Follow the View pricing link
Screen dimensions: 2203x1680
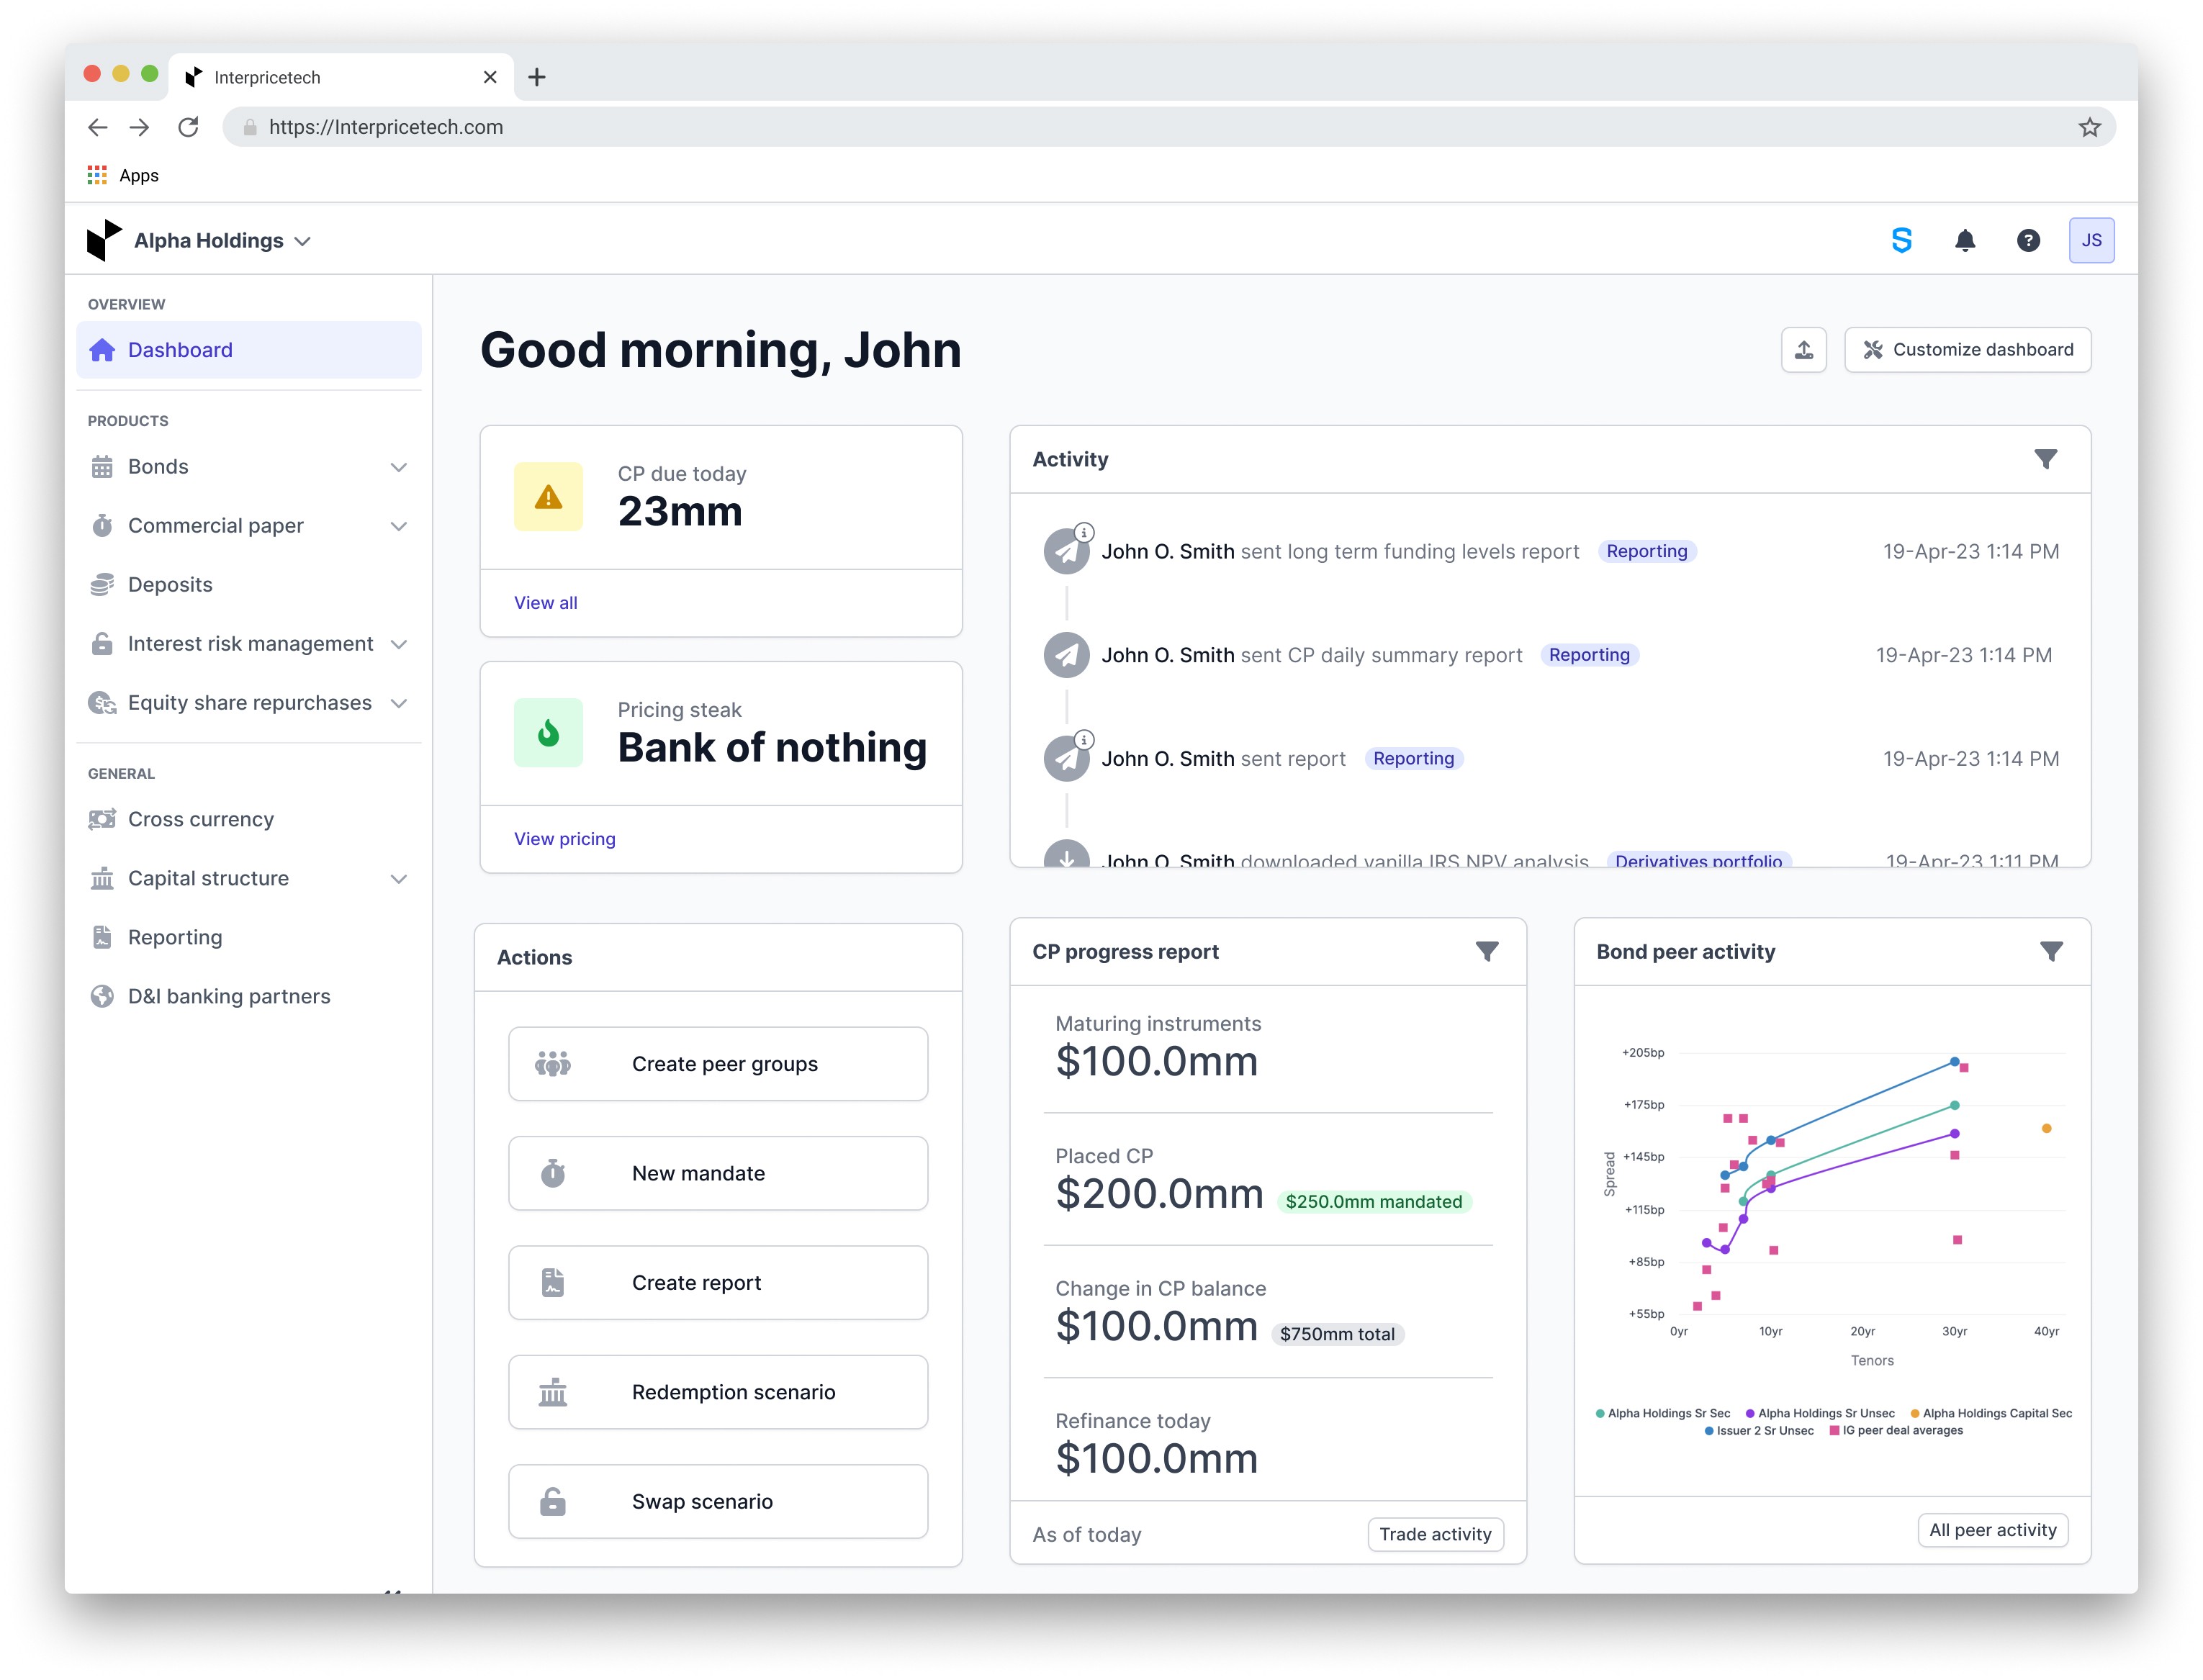click(564, 839)
